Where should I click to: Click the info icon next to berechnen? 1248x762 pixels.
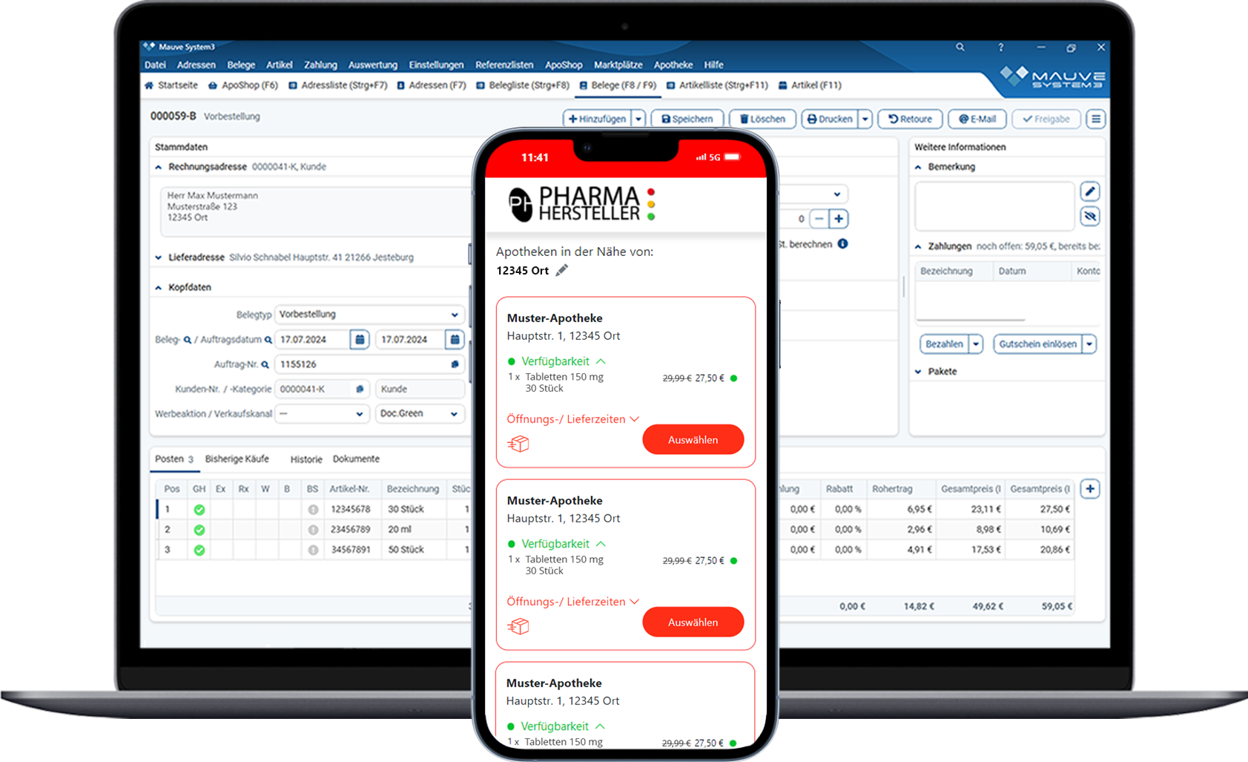[843, 244]
